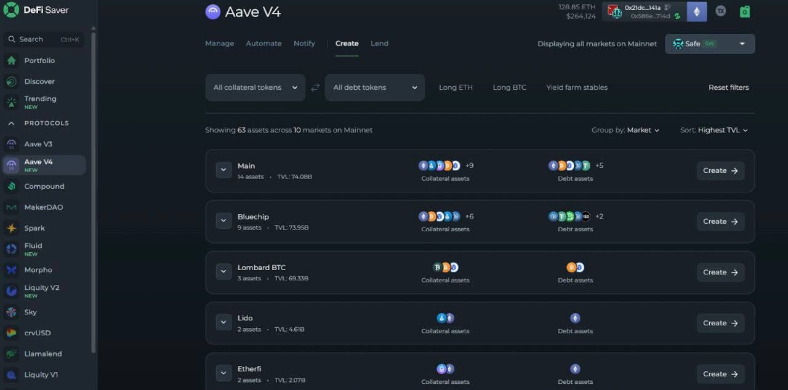788x390 pixels.
Task: Click the +9 collateral assets count
Action: (470, 165)
